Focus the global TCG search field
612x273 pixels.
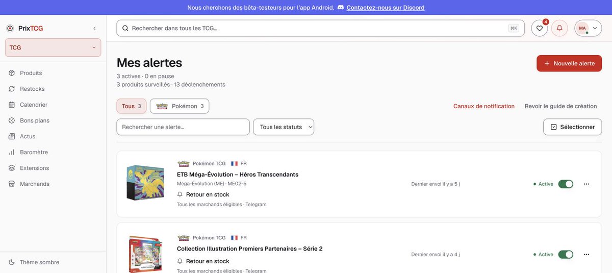click(x=320, y=28)
